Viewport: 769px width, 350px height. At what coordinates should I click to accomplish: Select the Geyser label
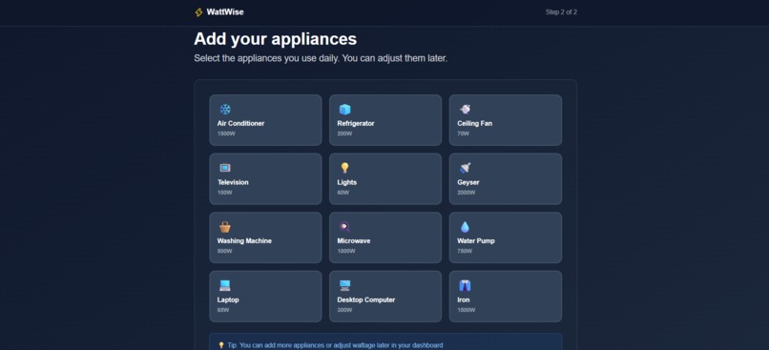coord(468,182)
